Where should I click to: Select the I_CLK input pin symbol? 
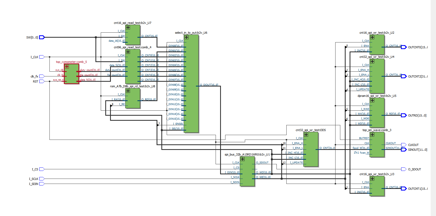click(x=42, y=57)
